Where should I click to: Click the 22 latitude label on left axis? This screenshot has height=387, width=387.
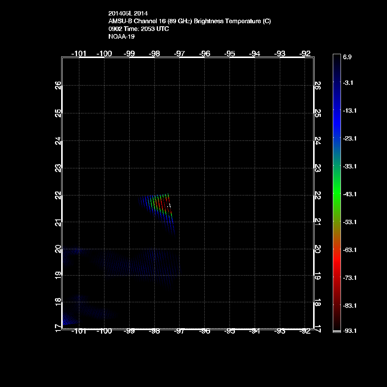(x=58, y=195)
